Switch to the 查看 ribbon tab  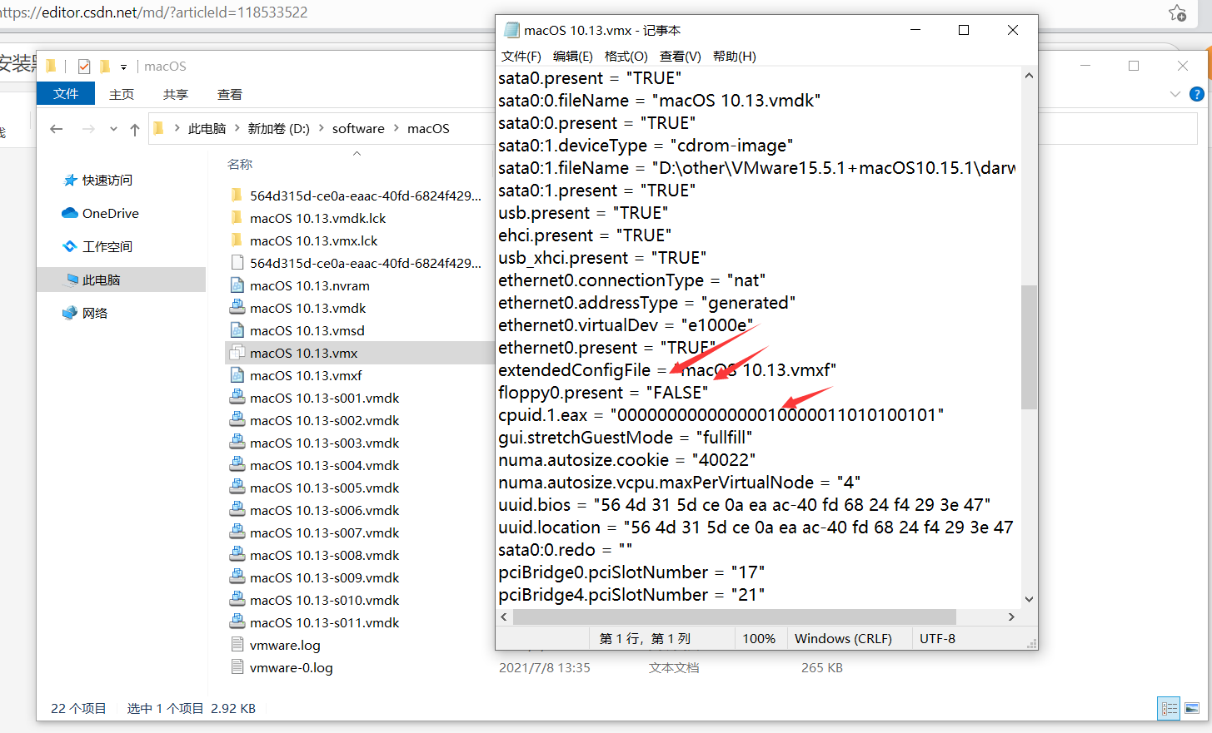point(230,94)
